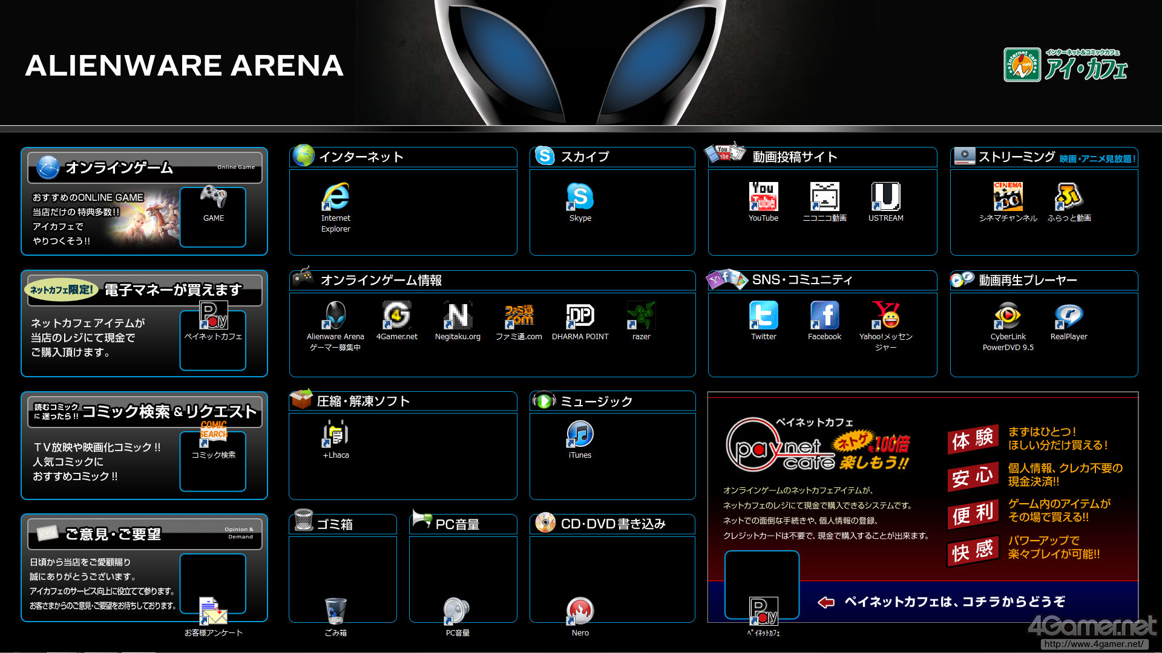Click the DHARMA POINT shortcut
Screen dimensions: 1162x653
pos(580,316)
